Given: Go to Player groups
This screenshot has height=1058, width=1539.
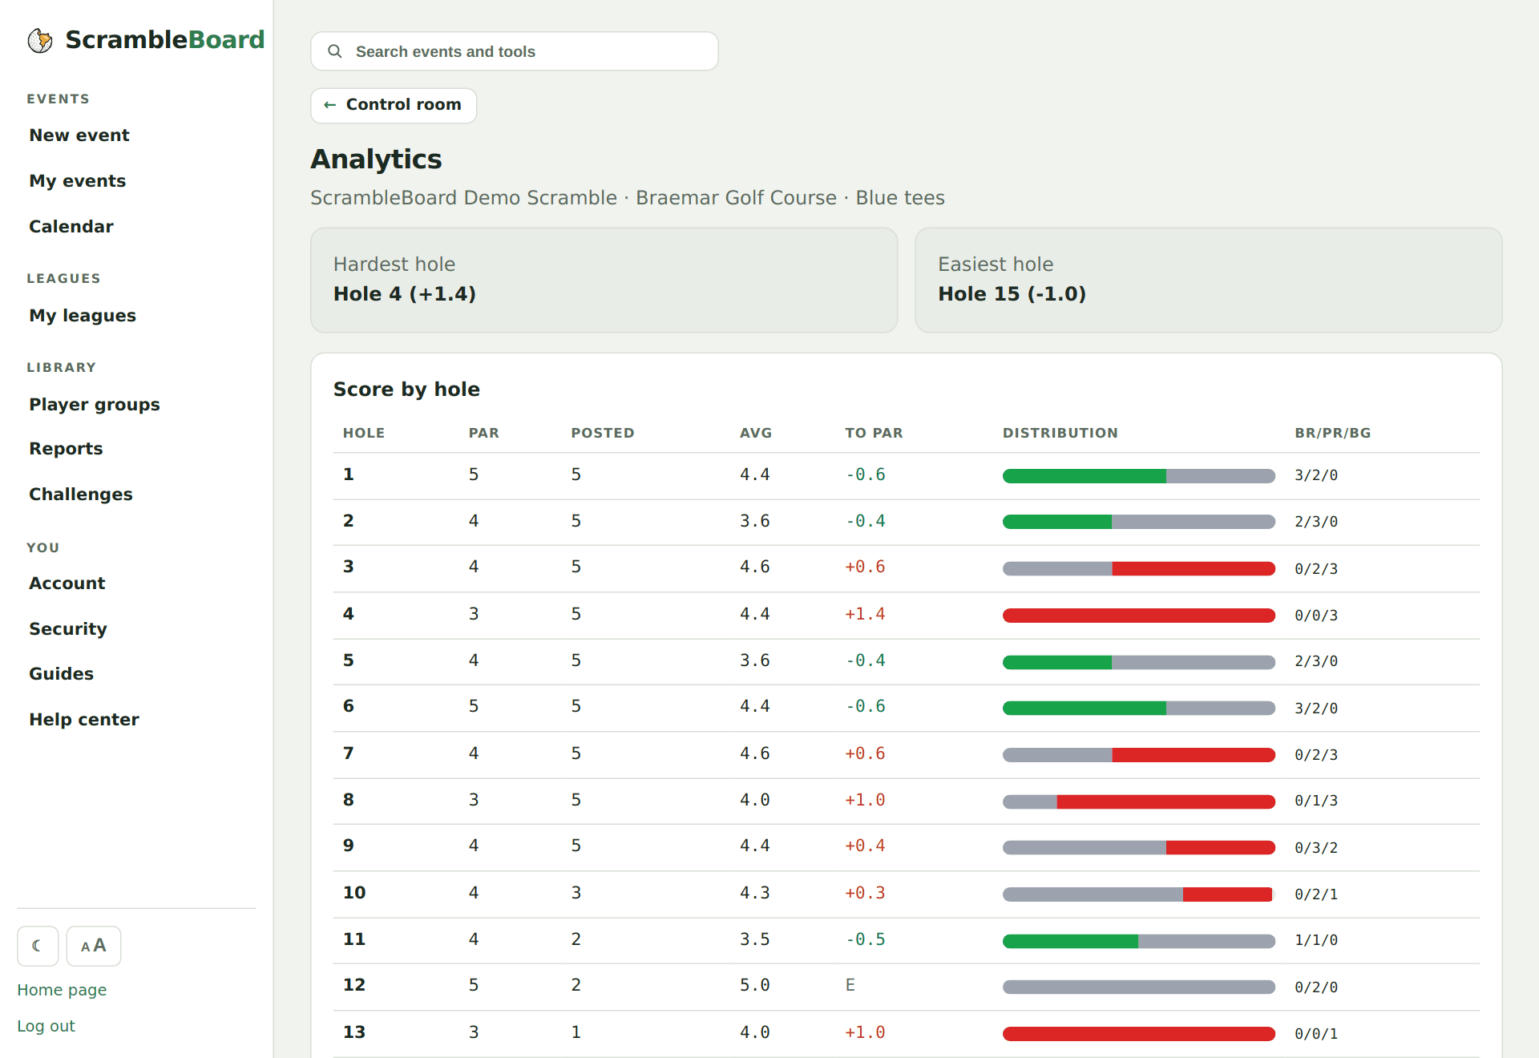Looking at the screenshot, I should (95, 405).
